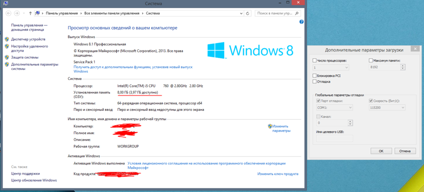
Task: Click Windows 8.1 Профессиональная edition text
Action: tap(100, 44)
